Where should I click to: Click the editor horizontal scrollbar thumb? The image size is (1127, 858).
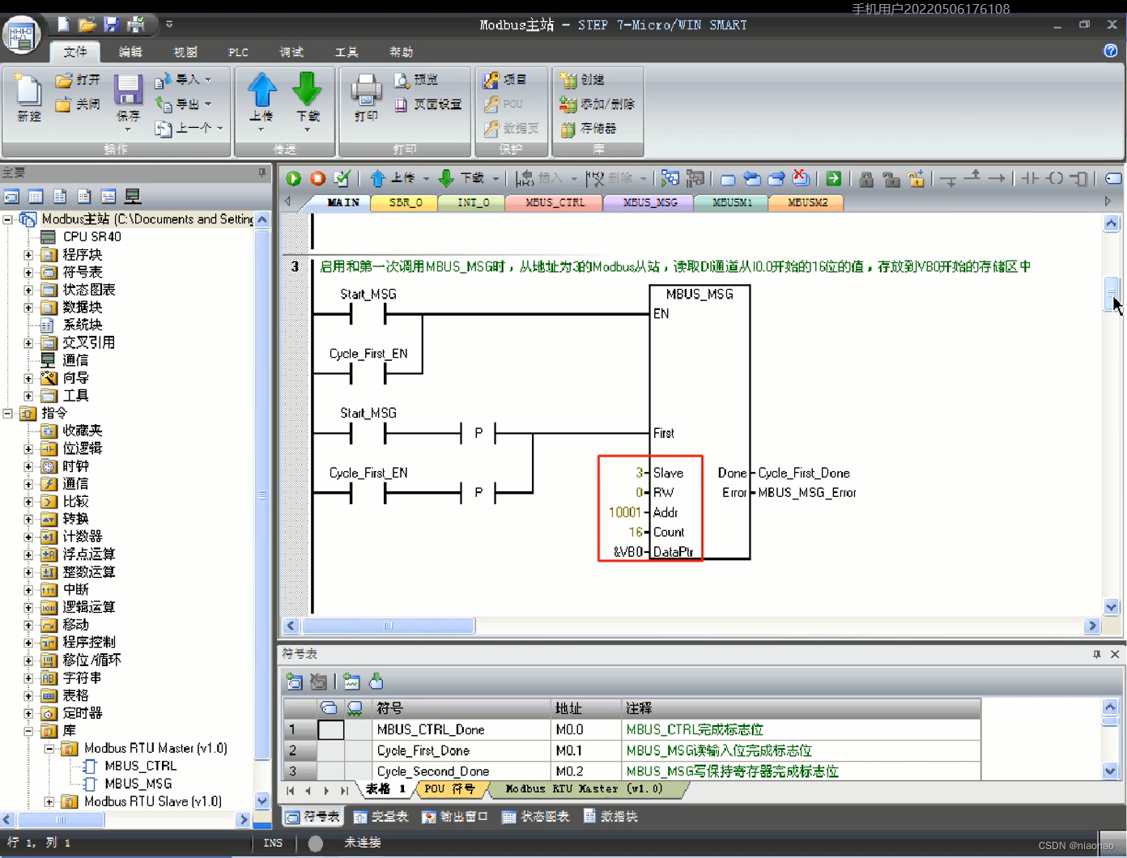(x=388, y=626)
